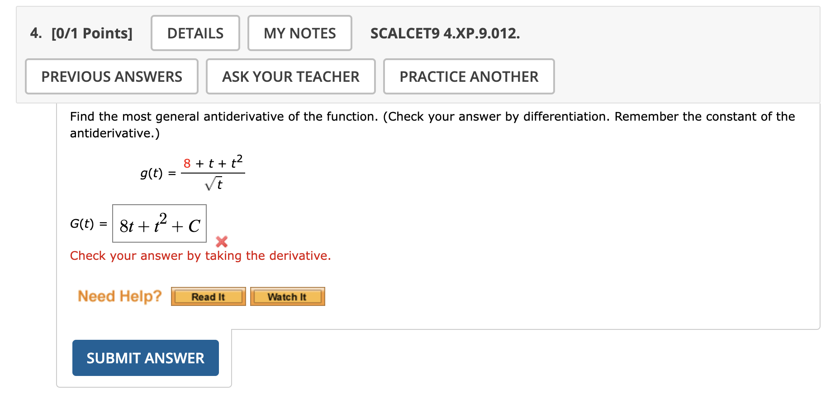This screenshot has width=835, height=399.
Task: Open the Read It help resource
Action: click(x=208, y=296)
